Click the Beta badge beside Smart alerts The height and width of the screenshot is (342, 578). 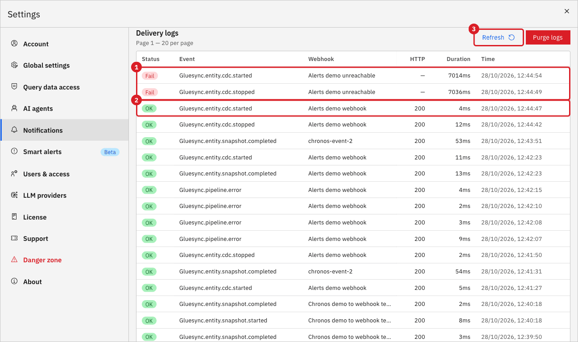pos(110,152)
